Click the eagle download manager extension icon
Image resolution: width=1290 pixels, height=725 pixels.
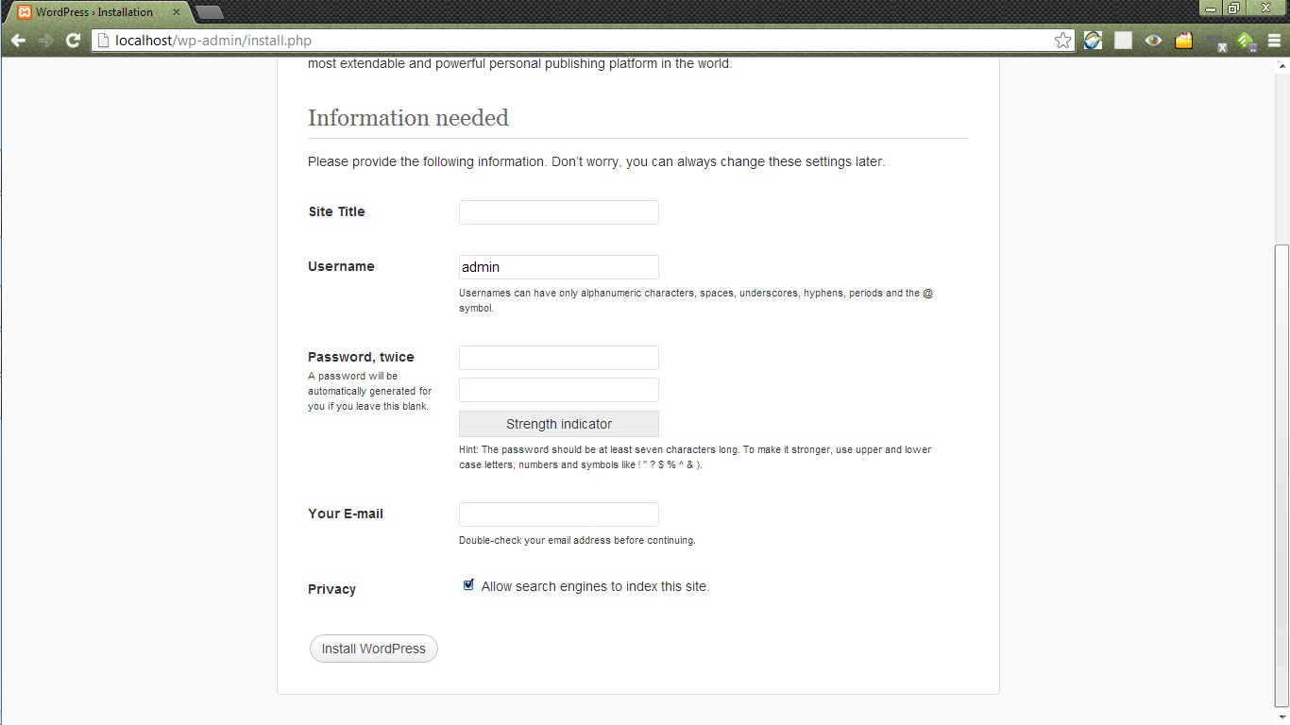pos(1092,40)
